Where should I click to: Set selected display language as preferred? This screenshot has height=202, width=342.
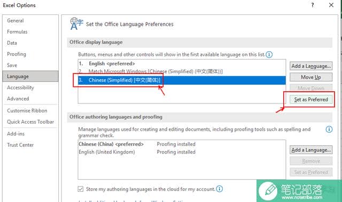(311, 99)
